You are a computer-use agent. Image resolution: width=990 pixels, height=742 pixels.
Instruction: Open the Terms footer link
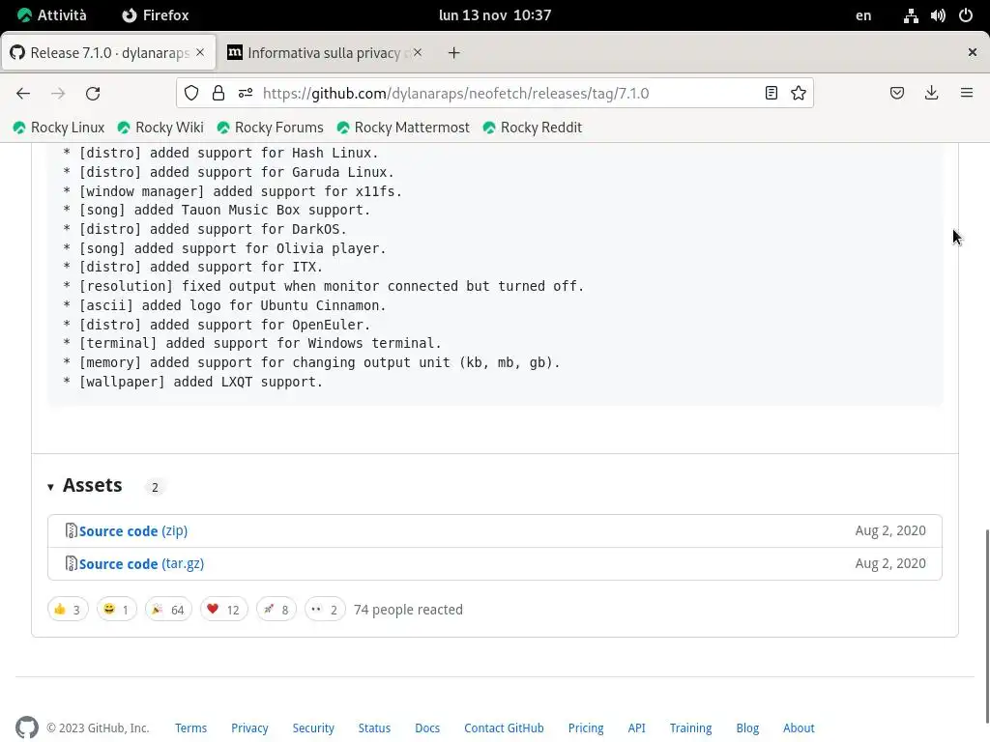pos(190,728)
